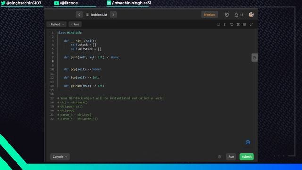Open the Auto dropdown
The image size is (302, 170).
click(75, 24)
